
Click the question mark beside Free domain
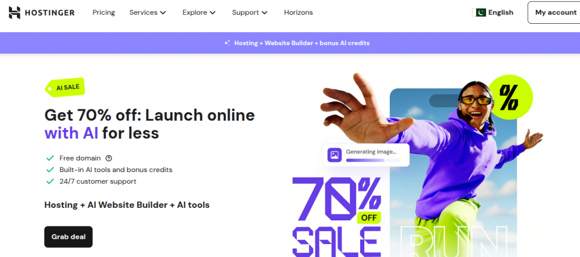click(x=109, y=159)
